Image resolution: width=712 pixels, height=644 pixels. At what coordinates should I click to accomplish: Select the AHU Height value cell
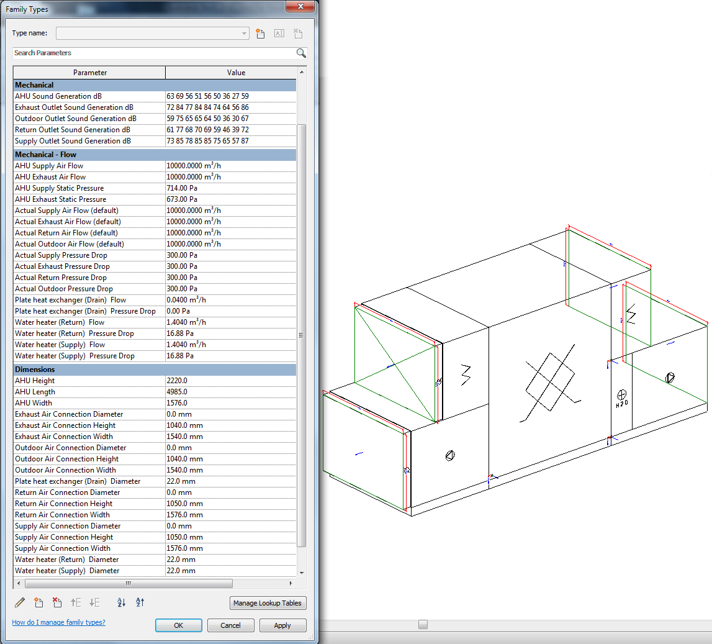pos(230,380)
